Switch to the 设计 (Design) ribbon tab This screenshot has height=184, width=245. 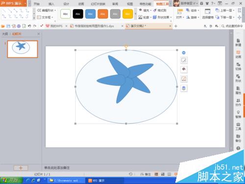coord(66,4)
